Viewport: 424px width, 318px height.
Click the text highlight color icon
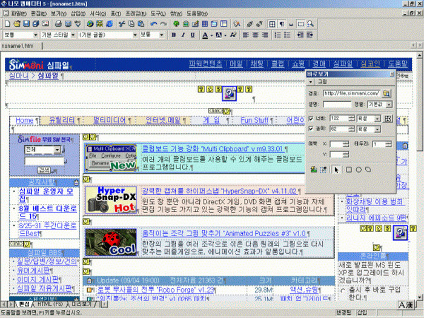[219, 35]
